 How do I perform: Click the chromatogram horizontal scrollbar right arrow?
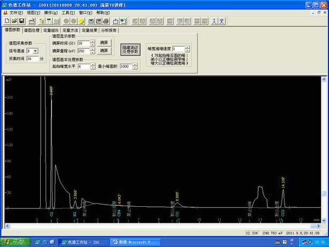click(318, 226)
